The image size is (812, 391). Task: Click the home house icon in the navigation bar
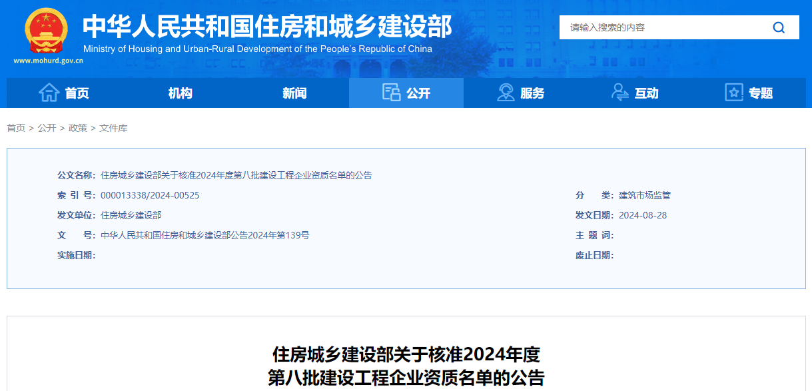(49, 93)
